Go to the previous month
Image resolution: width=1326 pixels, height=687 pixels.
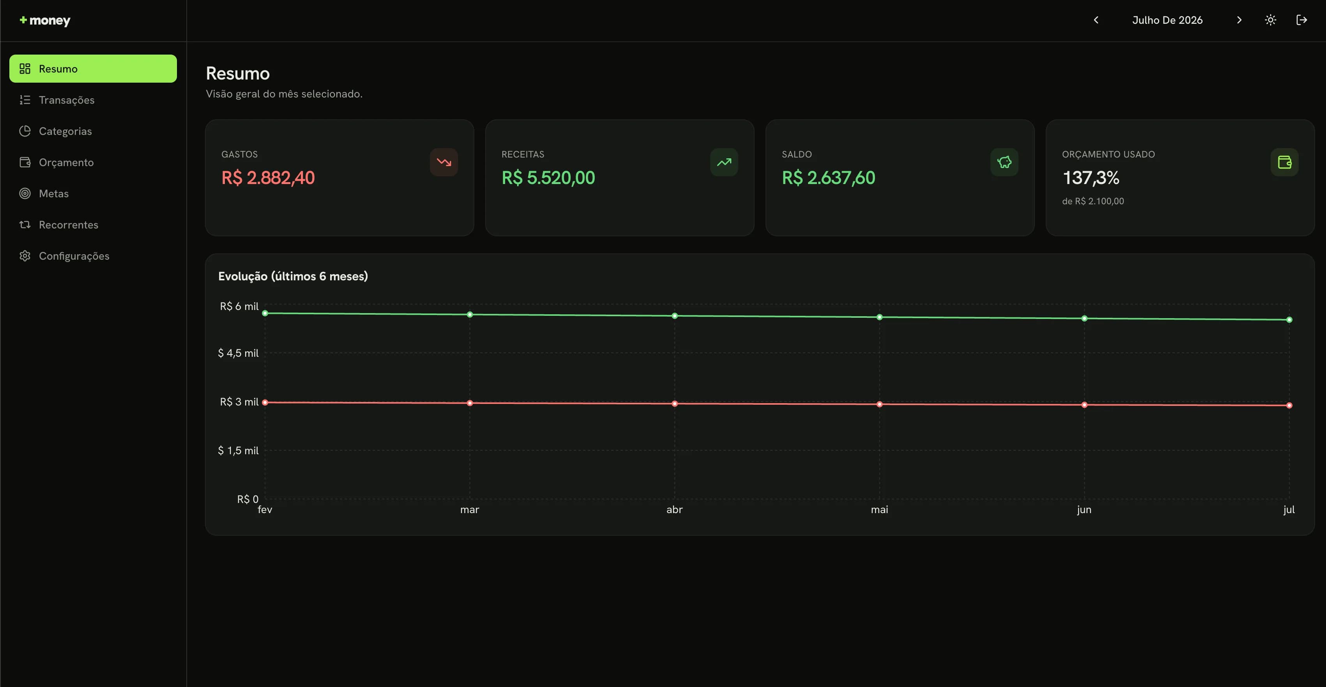point(1096,20)
